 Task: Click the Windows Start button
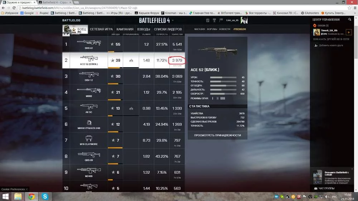click(5, 196)
